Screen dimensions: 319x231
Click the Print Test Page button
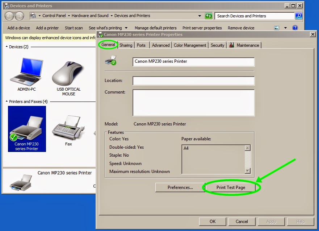pos(231,187)
